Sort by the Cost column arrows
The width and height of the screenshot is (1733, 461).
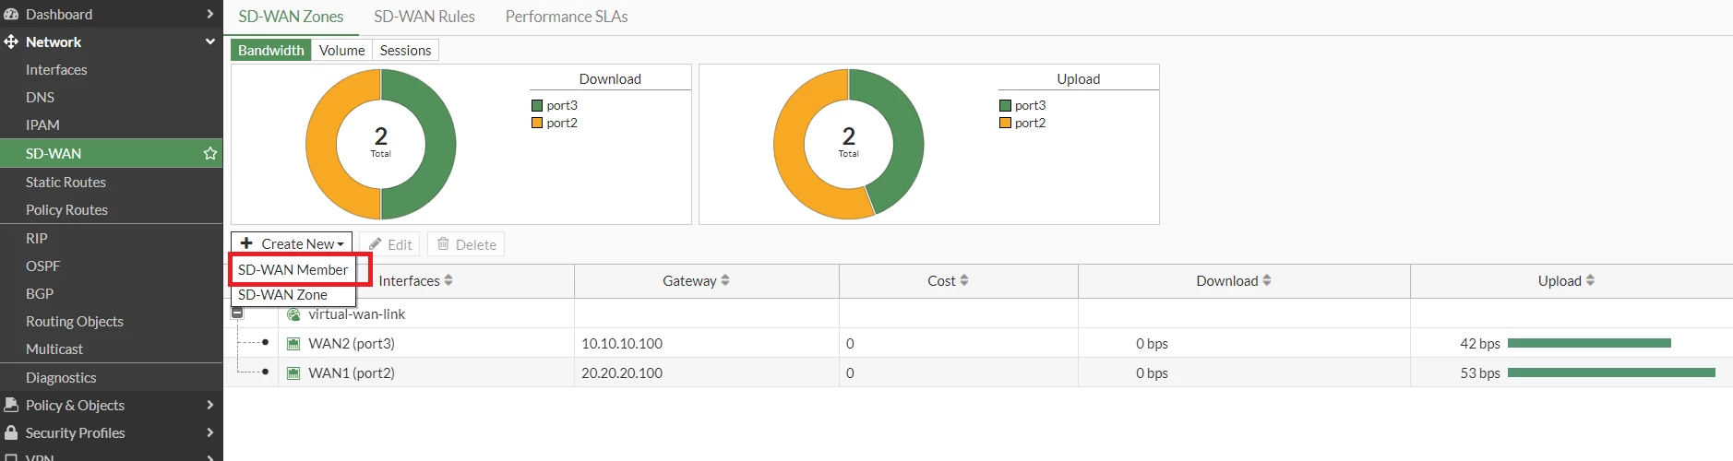tap(964, 280)
